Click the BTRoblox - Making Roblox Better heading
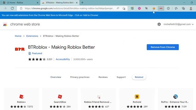 pos(62,47)
